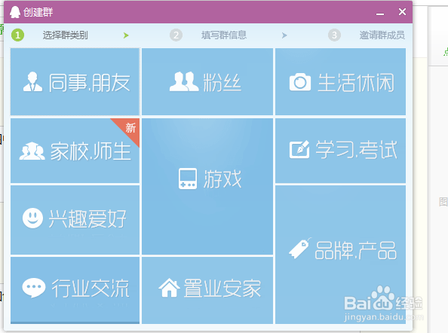Click step 2 grey circle indicator

[176, 35]
